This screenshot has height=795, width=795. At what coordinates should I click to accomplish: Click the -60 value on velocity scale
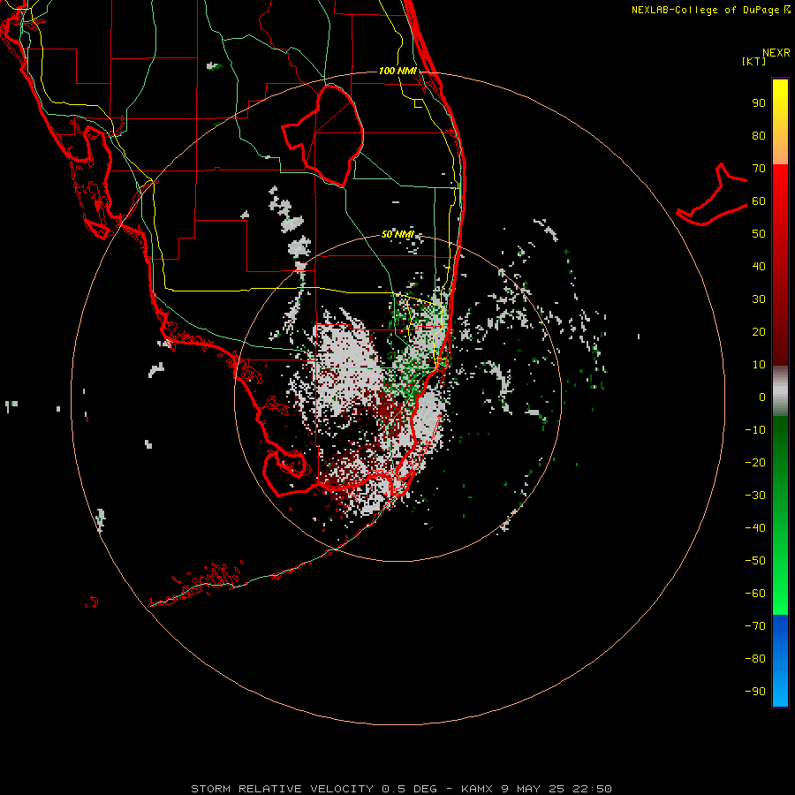[x=755, y=594]
